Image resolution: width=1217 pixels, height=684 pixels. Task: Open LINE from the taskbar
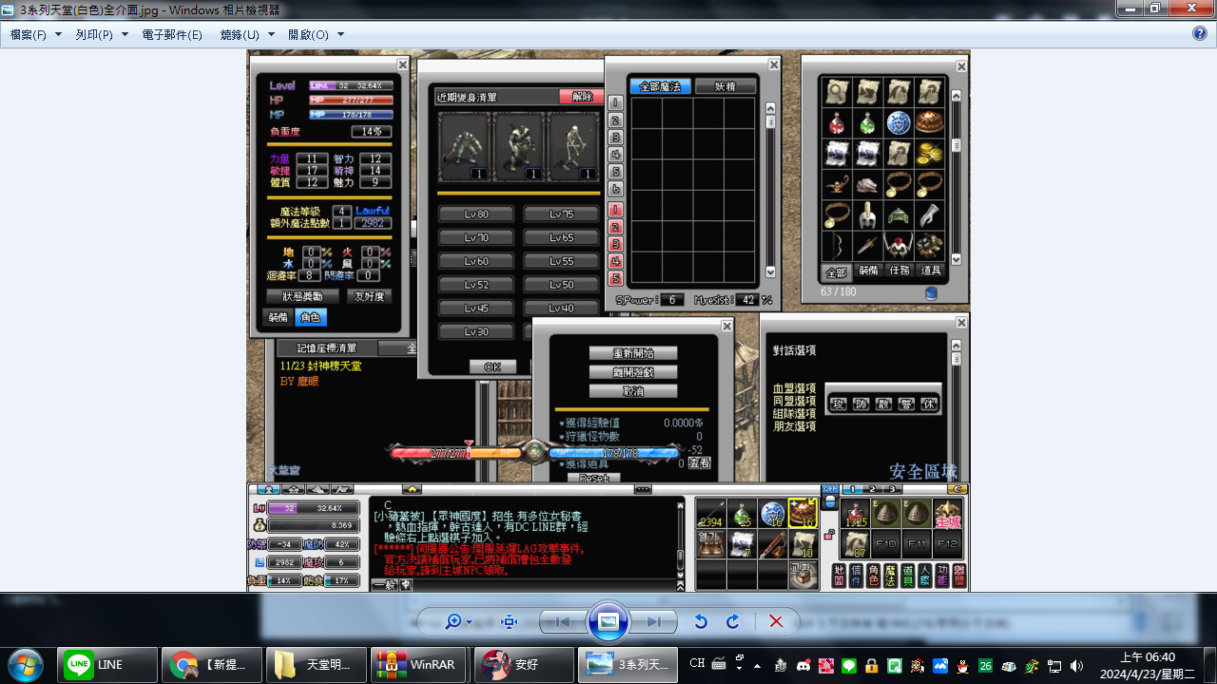[x=107, y=665]
